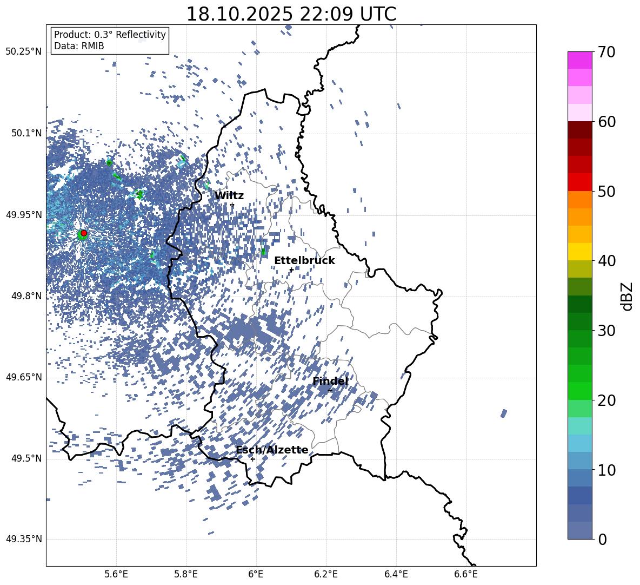
Task: Click the 49.65°N latitude label
Action: [24, 377]
